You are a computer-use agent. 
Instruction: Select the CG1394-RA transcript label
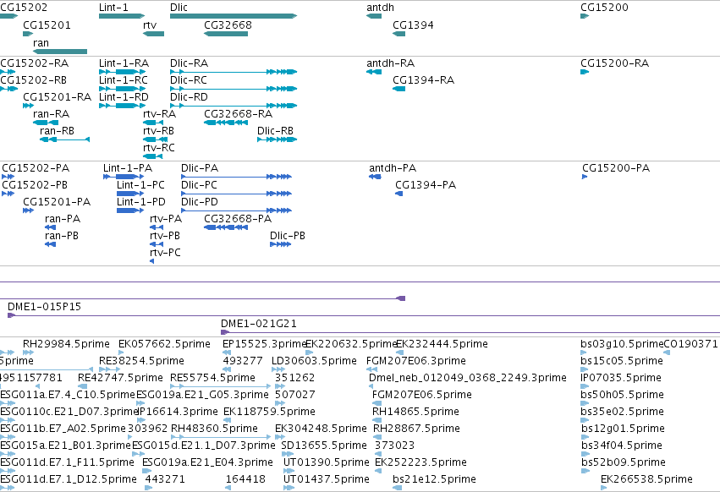pyautogui.click(x=423, y=79)
